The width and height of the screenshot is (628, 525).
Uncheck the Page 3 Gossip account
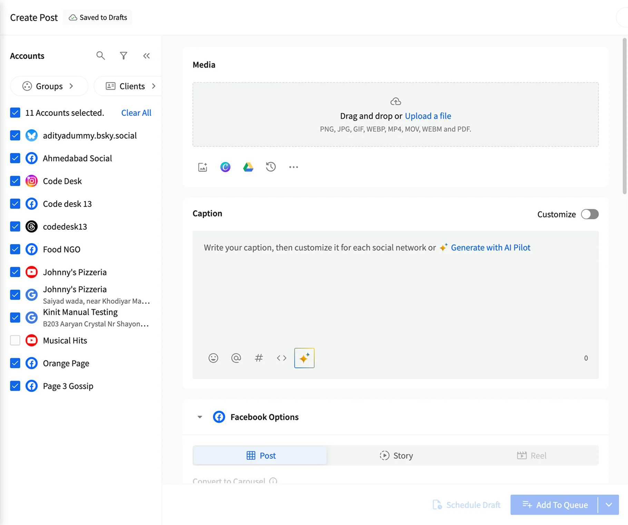[x=15, y=386]
